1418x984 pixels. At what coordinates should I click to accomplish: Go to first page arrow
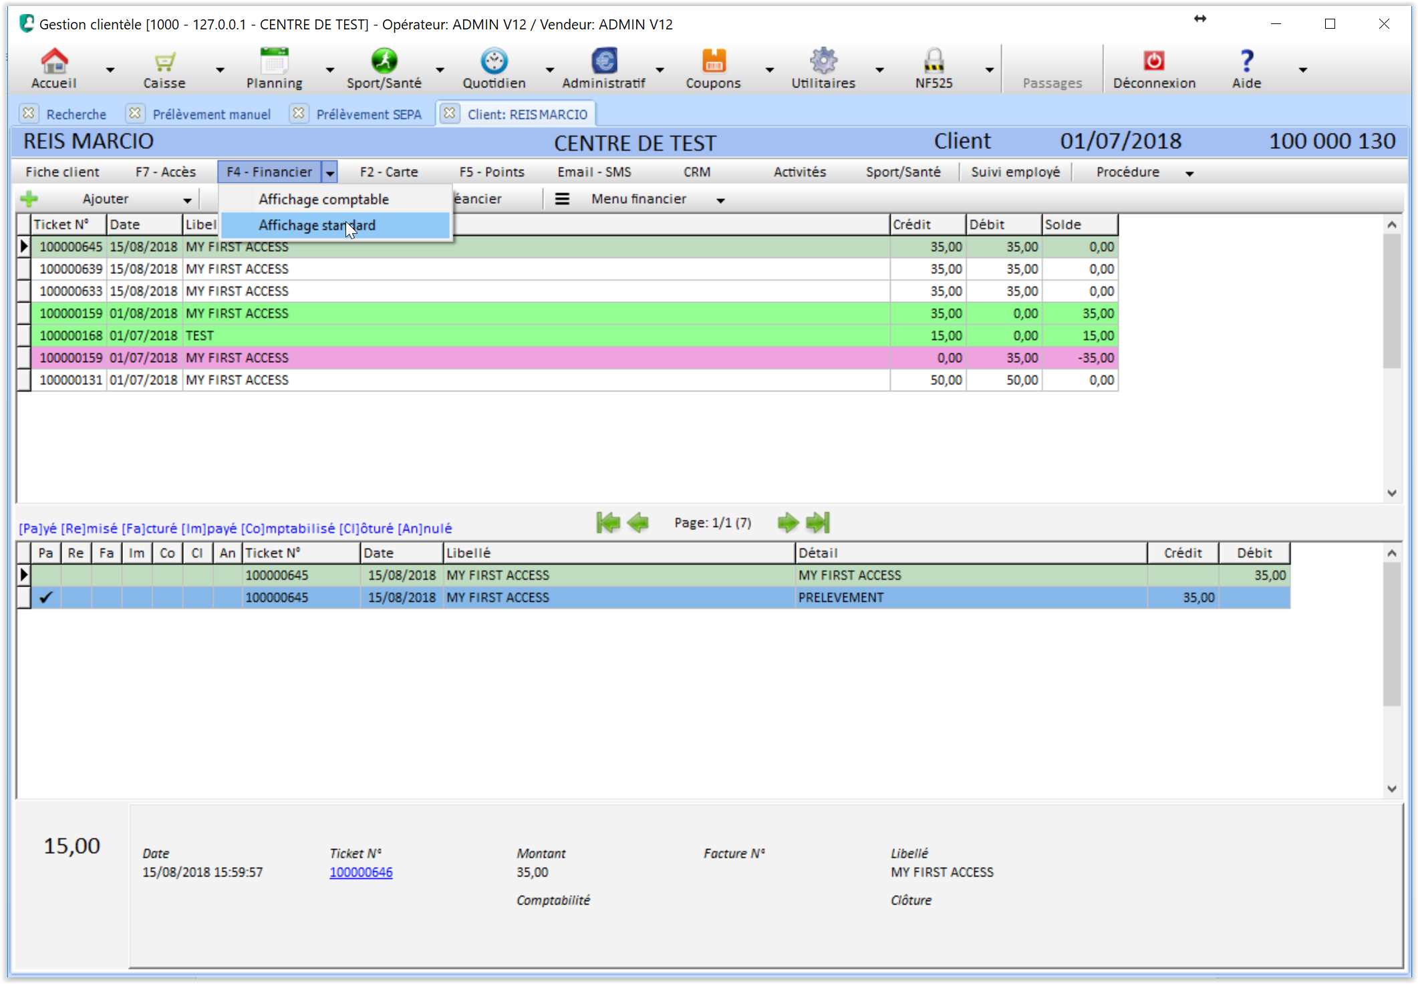tap(608, 522)
